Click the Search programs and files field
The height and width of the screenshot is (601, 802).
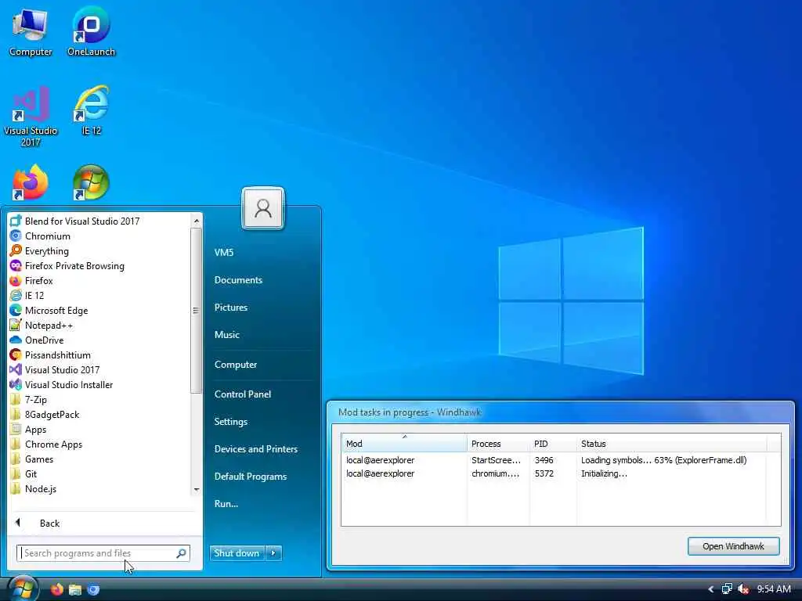tap(103, 553)
